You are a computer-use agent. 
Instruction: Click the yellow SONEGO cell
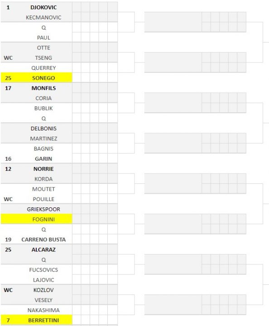pyautogui.click(x=37, y=78)
